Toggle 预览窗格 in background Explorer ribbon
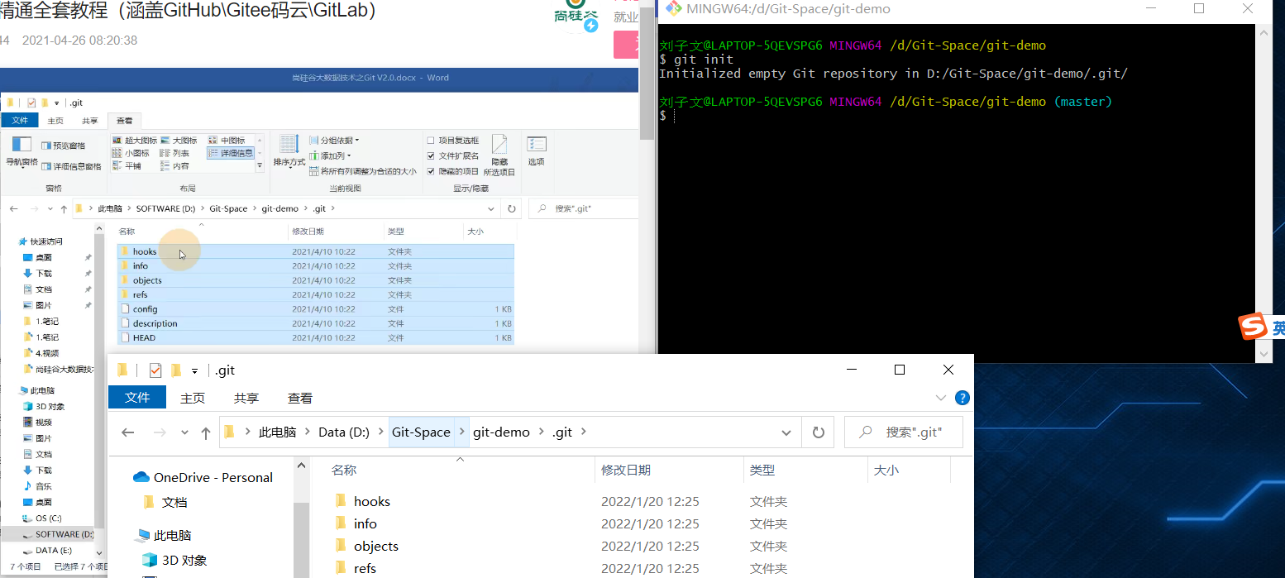This screenshot has width=1285, height=578. 64,146
